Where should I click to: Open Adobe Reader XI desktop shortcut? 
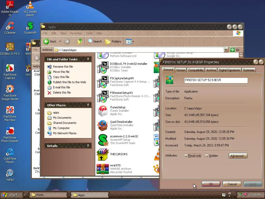click(10, 9)
